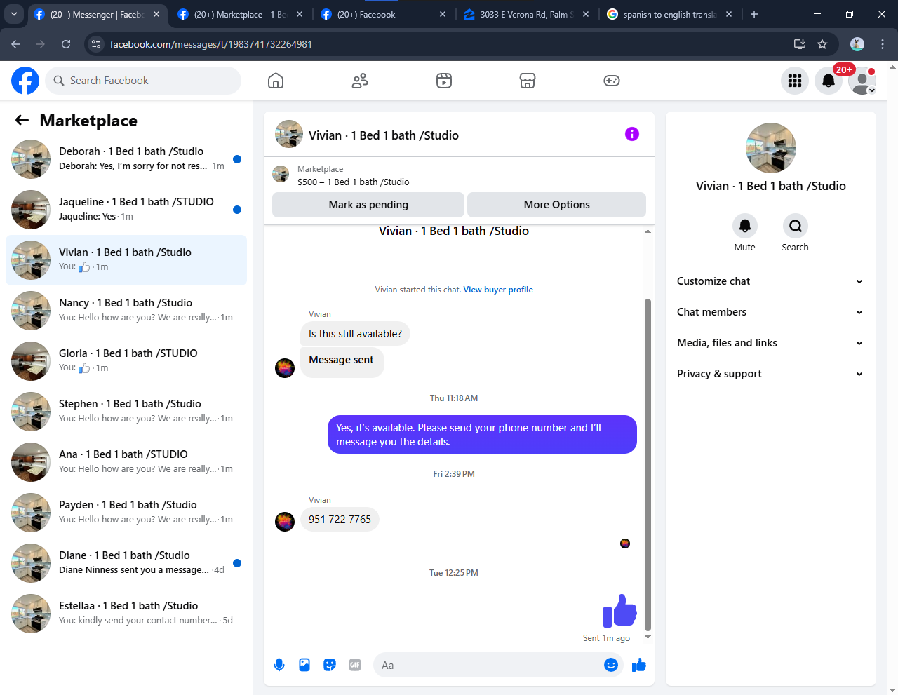Click the large sent thumbs-up message
Image resolution: width=898 pixels, height=695 pixels.
pos(620,610)
